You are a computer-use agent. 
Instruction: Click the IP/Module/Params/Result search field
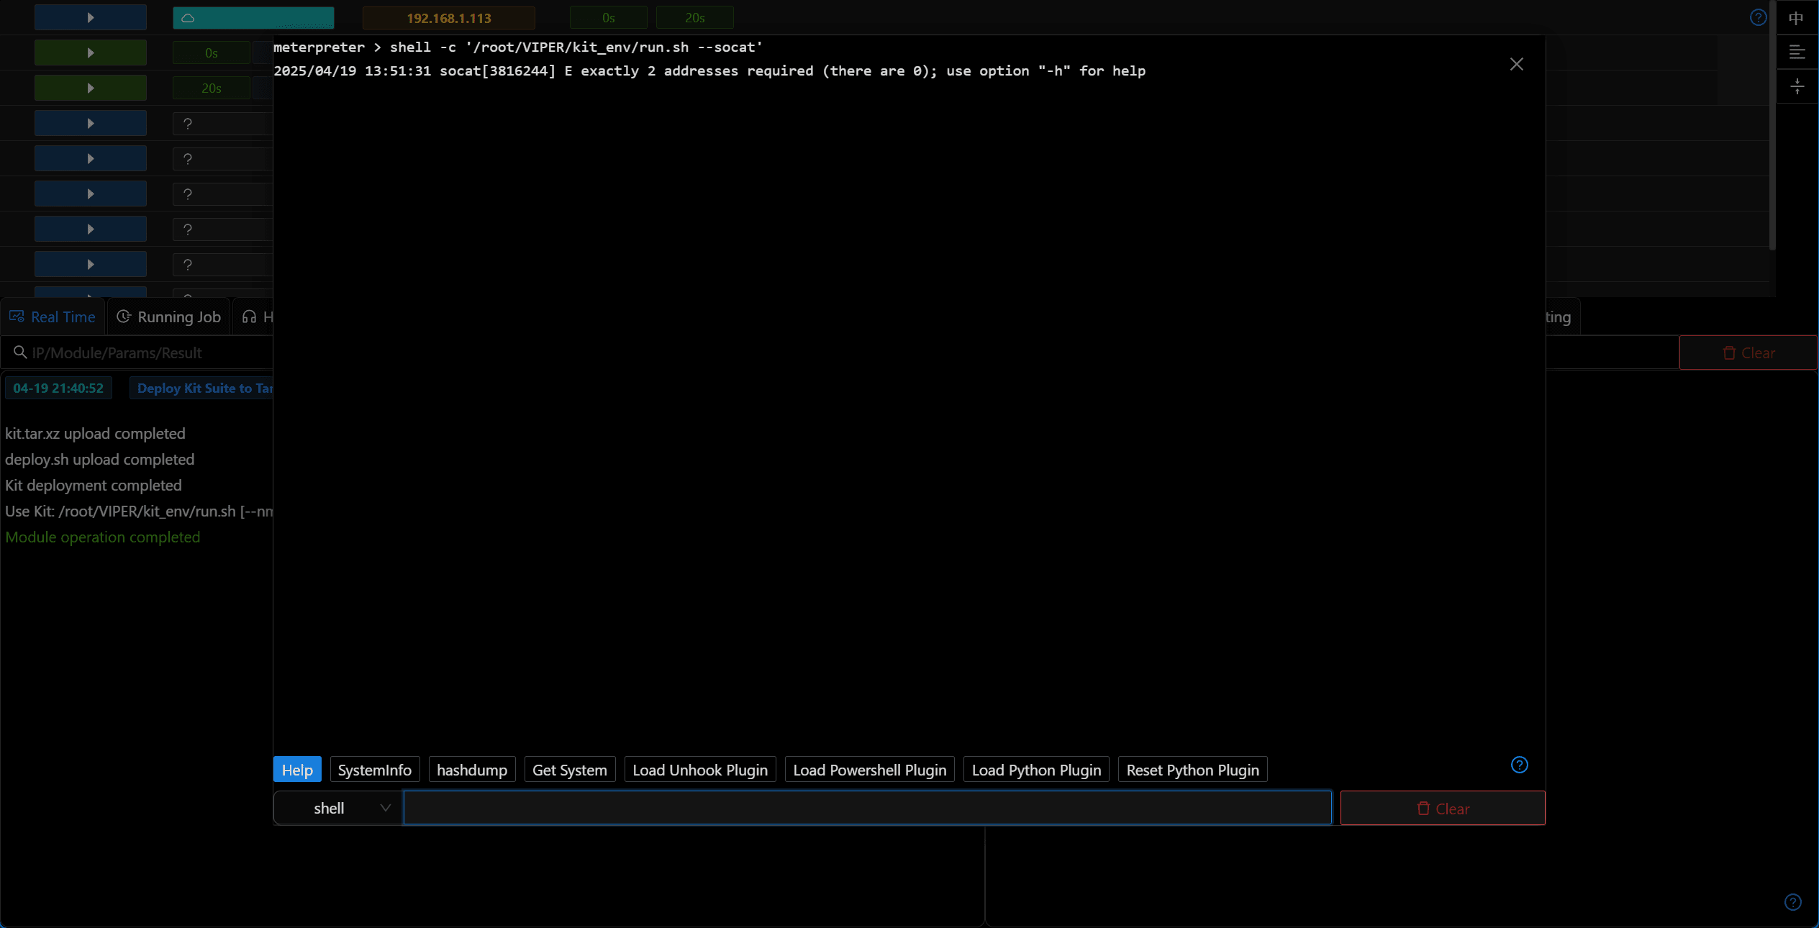(137, 352)
